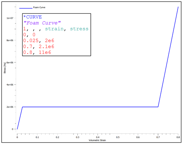Click the strain column header text
The image size is (183, 145).
point(54,29)
